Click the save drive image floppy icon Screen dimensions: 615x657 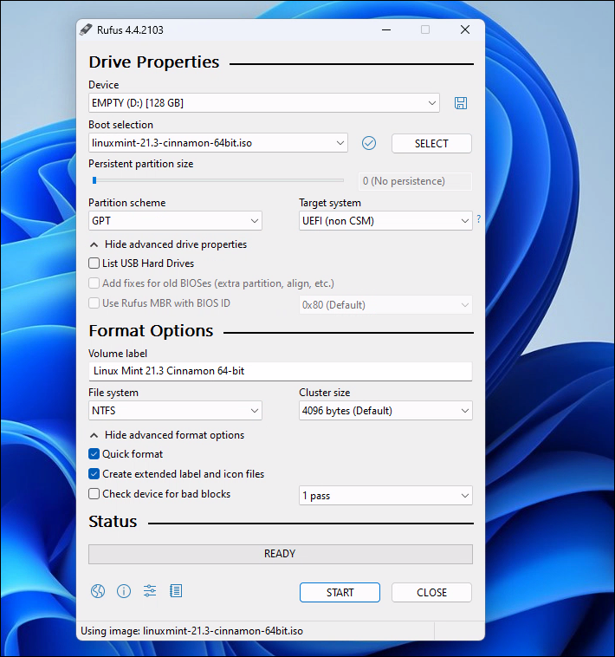click(x=461, y=103)
